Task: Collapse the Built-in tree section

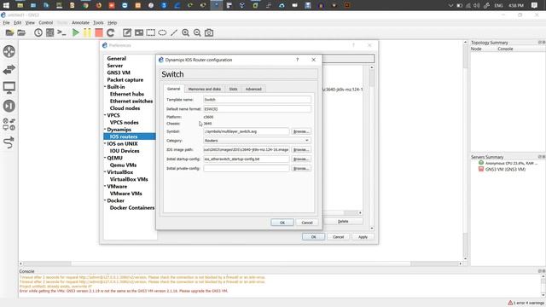Action: [x=105, y=87]
